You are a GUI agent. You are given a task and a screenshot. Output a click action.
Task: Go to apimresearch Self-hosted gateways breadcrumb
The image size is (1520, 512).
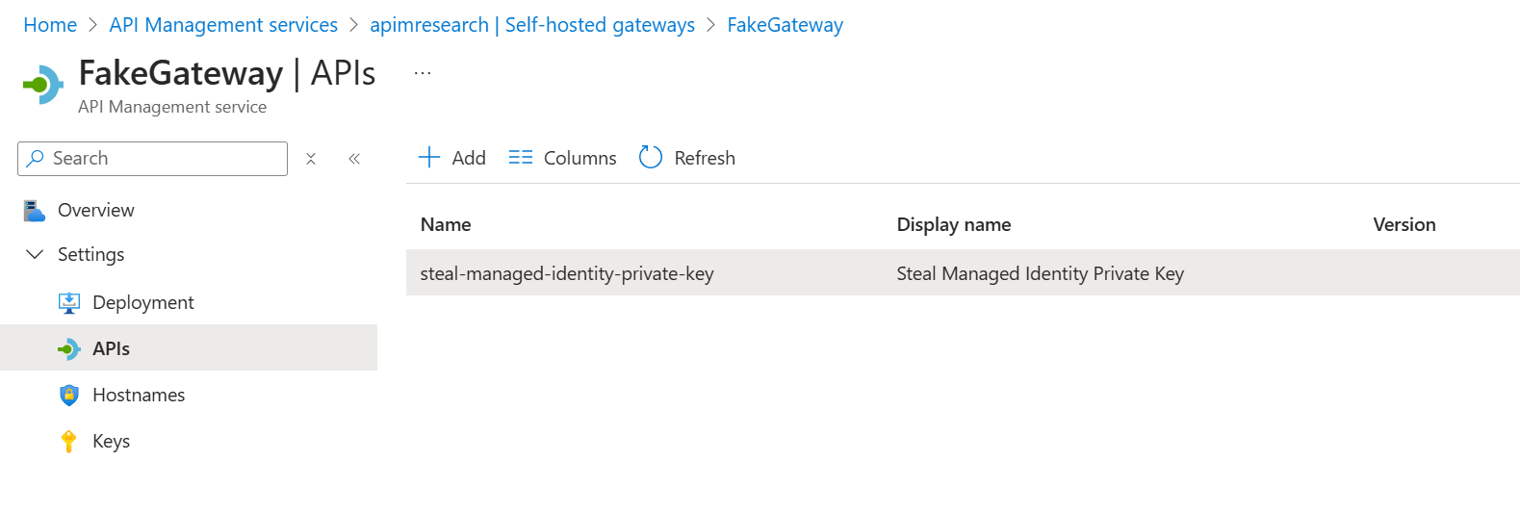[x=531, y=25]
